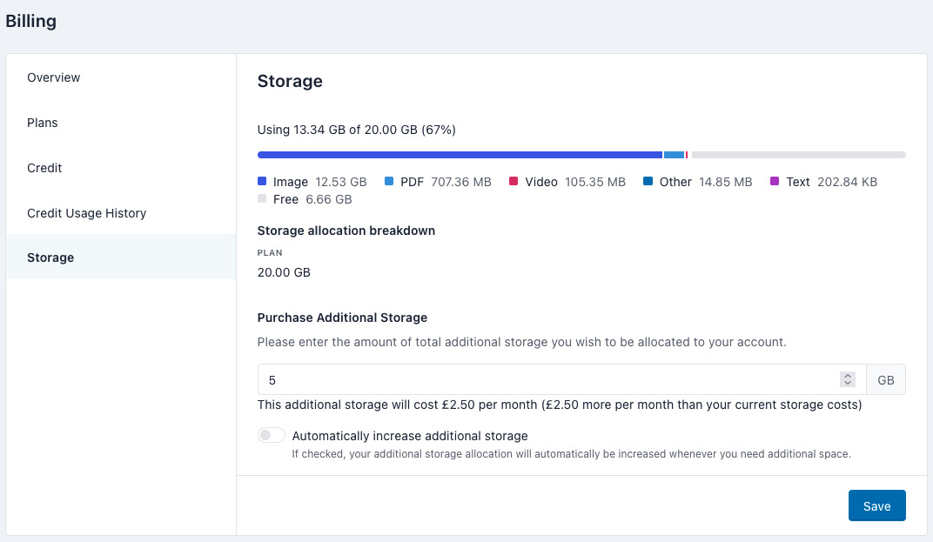The image size is (933, 542).
Task: Click the '105.35 MB' Video value
Action: (x=595, y=182)
